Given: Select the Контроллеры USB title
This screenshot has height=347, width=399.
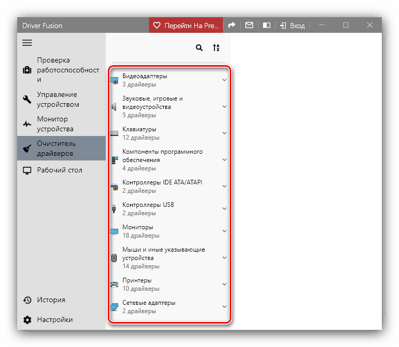Looking at the screenshot, I should [x=148, y=205].
